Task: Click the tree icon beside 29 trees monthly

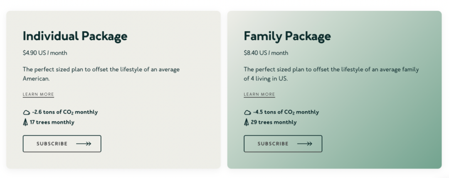Action: [x=247, y=122]
